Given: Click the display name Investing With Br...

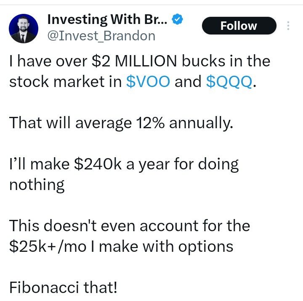Looking at the screenshot, I should 107,20.
